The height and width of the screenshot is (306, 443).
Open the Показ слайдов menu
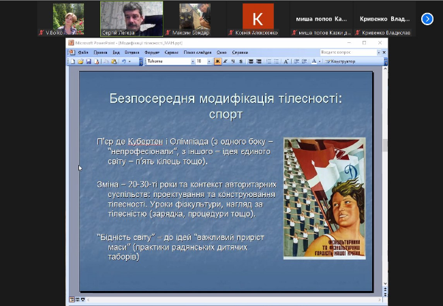(198, 52)
